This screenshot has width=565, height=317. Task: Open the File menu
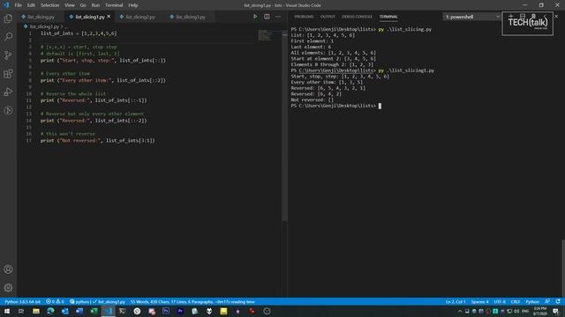(x=18, y=5)
